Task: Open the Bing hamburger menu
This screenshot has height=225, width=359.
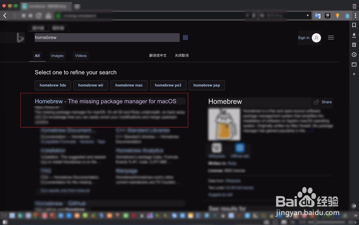Action: 331,38
